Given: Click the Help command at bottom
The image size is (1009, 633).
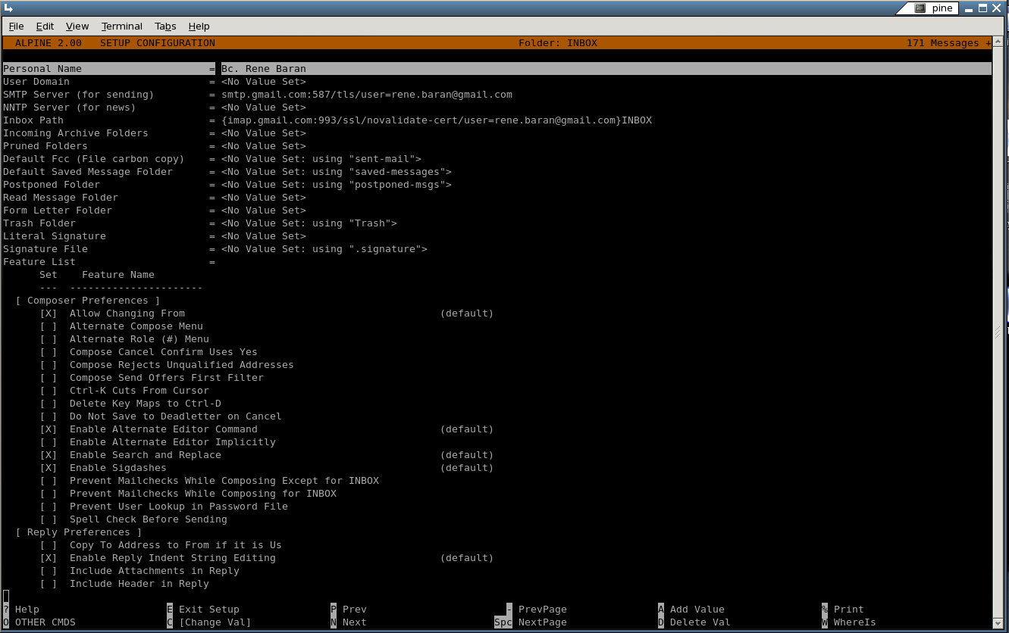Looking at the screenshot, I should 27,610.
